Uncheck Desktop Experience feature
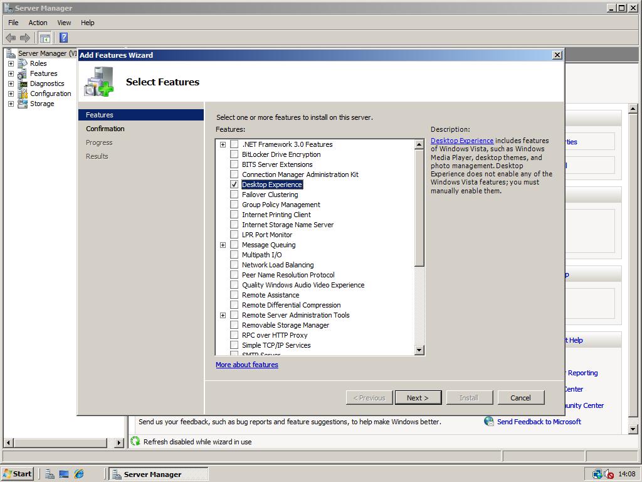Viewport: 642px width, 482px height. click(x=234, y=185)
